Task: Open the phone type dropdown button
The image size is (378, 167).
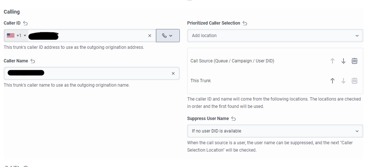Action: 168,36
